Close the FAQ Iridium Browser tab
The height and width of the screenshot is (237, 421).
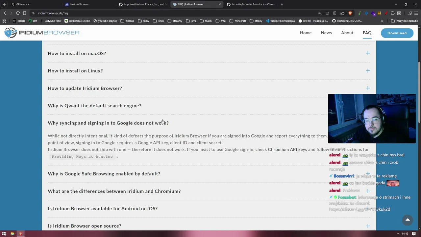click(220, 4)
